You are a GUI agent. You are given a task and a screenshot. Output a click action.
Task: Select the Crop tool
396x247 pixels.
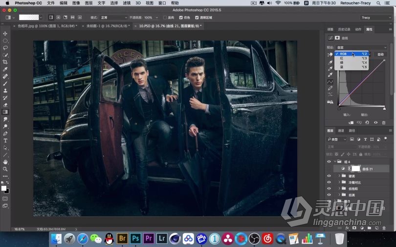pos(5,62)
